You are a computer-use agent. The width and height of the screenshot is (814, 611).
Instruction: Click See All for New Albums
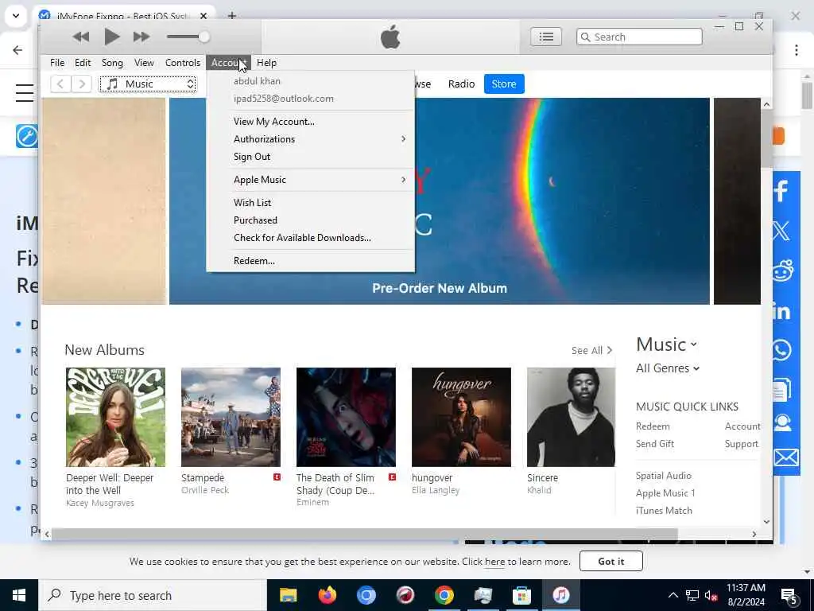click(591, 351)
